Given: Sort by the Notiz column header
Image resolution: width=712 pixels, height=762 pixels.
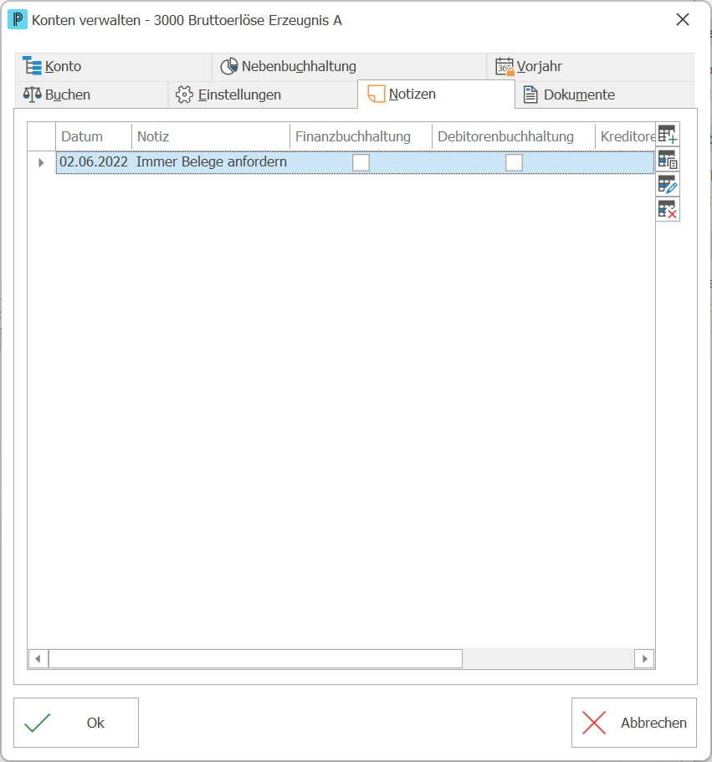Looking at the screenshot, I should [x=211, y=136].
